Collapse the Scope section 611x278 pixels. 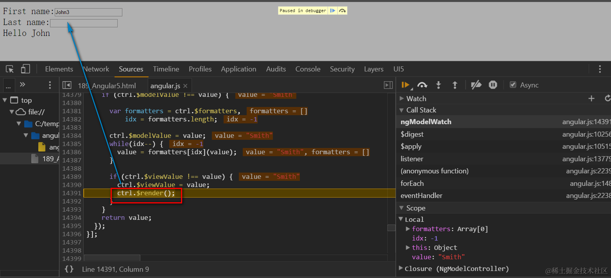click(x=401, y=208)
